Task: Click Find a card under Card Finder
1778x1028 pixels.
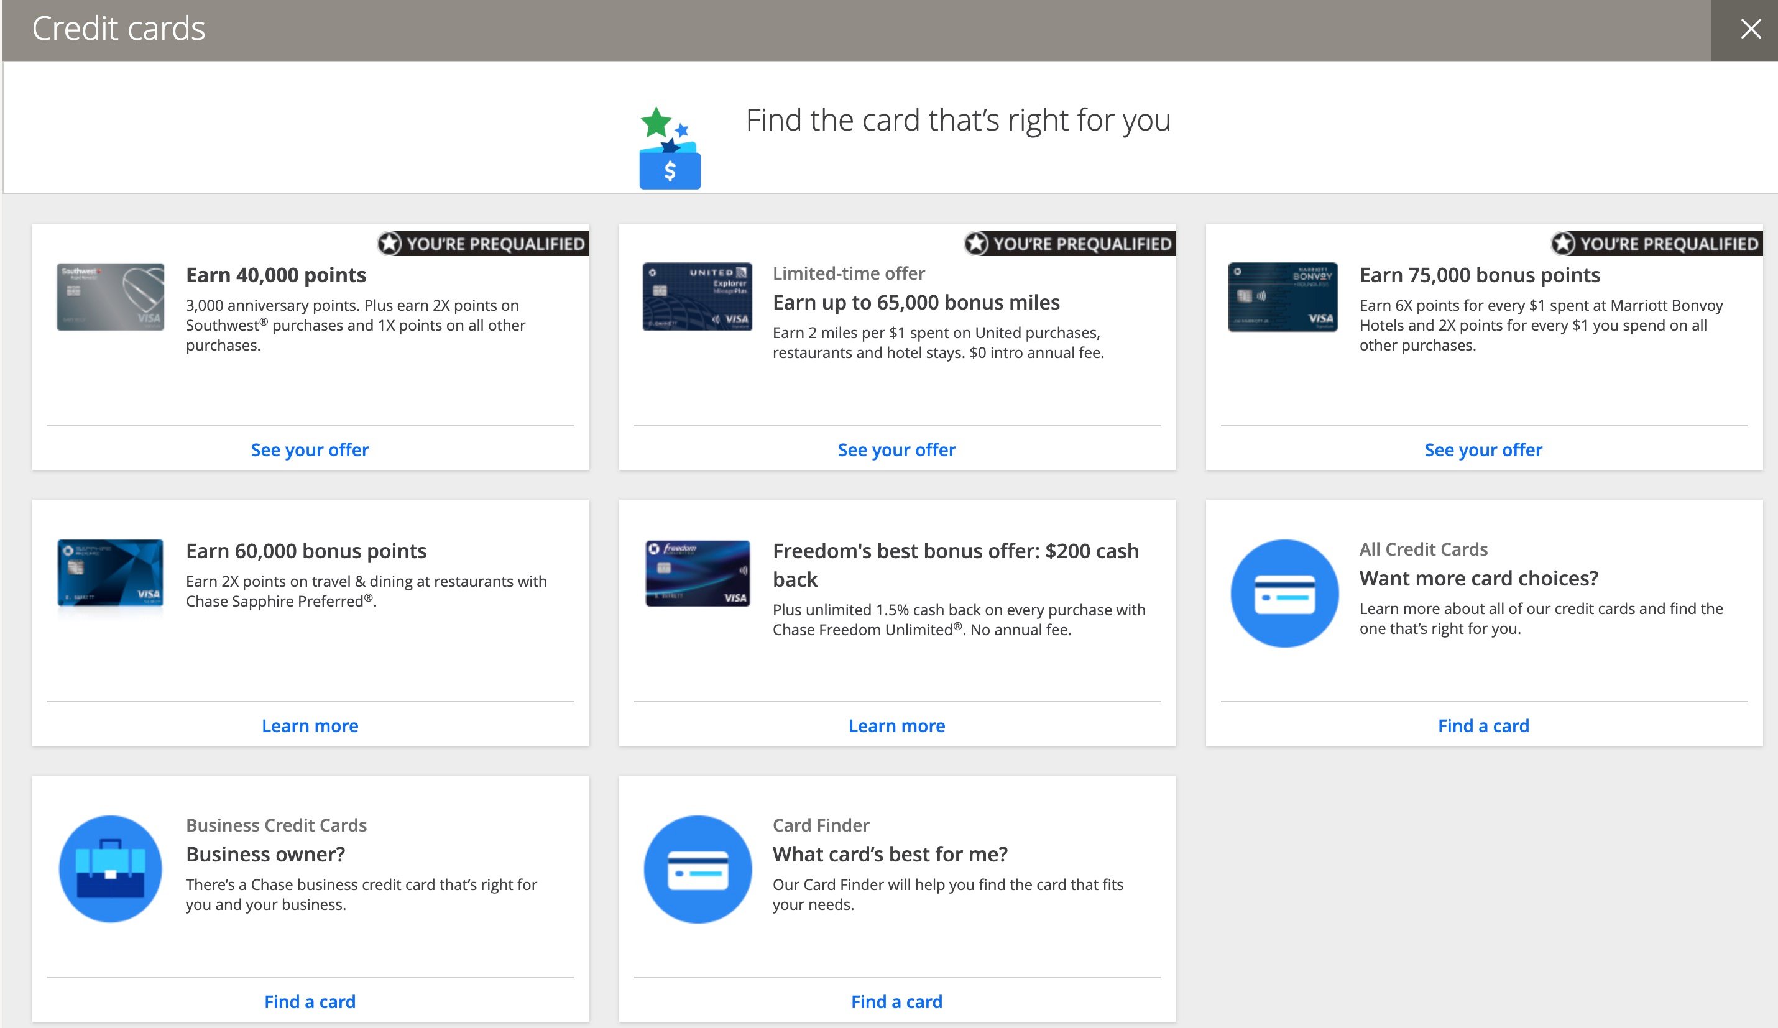Action: click(x=896, y=1001)
